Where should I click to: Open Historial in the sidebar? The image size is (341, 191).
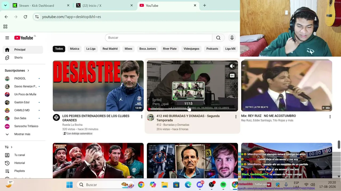[x=23, y=163]
